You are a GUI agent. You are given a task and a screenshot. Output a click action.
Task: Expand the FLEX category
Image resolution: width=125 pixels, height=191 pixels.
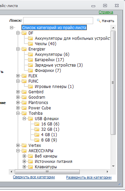tap(18, 76)
